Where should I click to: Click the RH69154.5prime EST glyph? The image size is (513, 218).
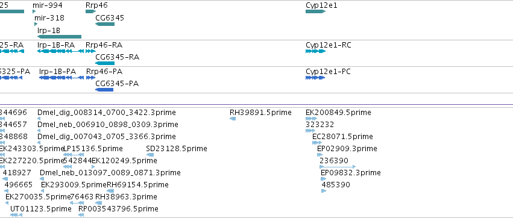110,191
